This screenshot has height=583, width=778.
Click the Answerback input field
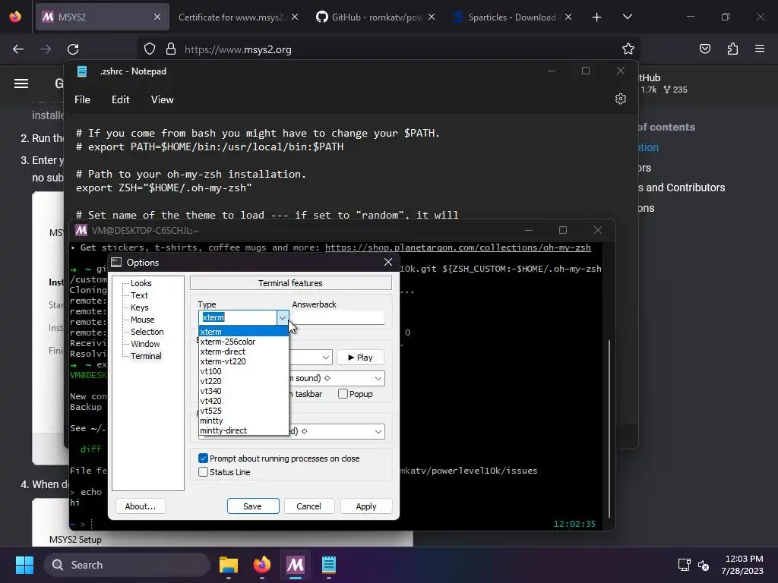pyautogui.click(x=338, y=318)
